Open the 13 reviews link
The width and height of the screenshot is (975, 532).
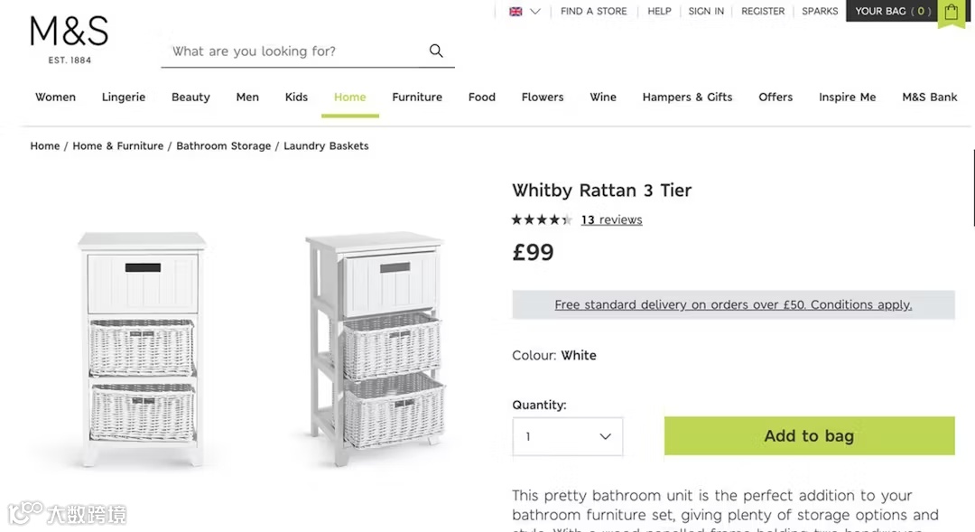(611, 219)
